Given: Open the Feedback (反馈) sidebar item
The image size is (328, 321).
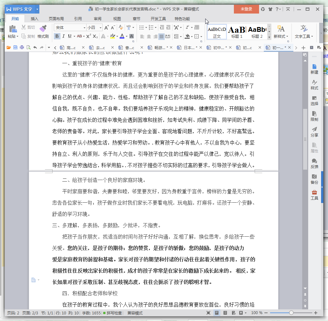Looking at the screenshot, I should click(x=314, y=164).
